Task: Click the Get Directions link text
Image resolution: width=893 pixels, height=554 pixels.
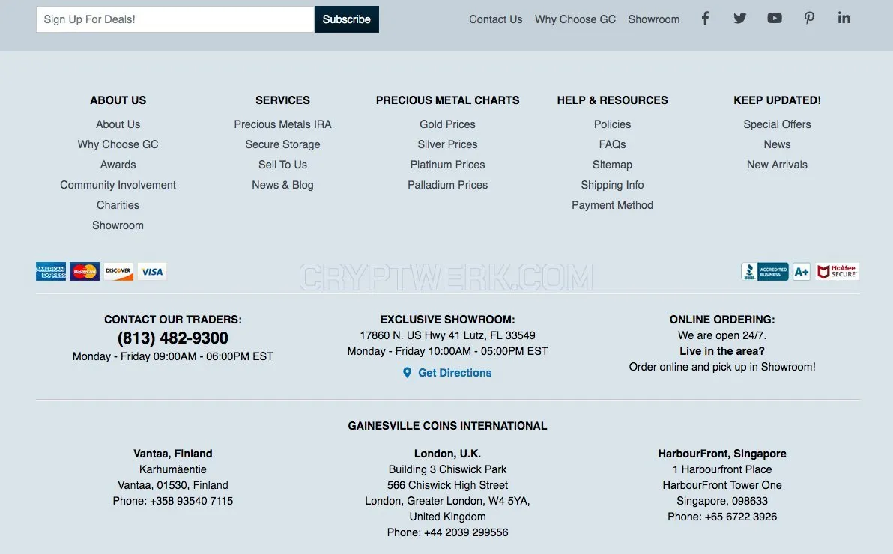Action: pos(455,372)
